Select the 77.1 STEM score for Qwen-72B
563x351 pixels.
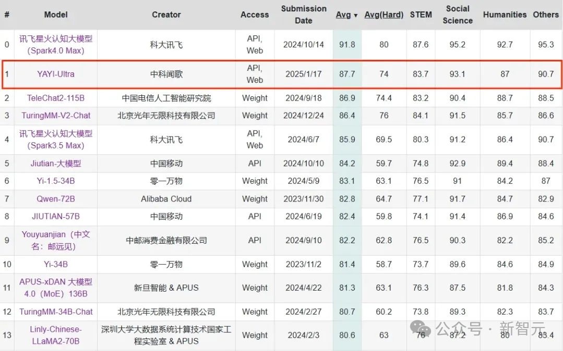[421, 199]
